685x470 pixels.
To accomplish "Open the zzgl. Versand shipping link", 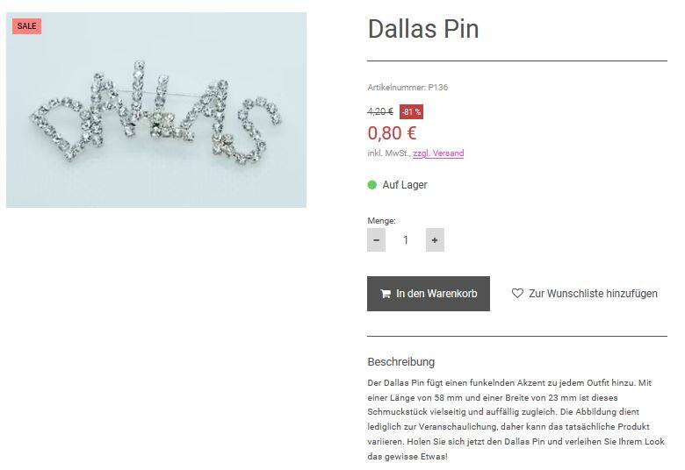I will pyautogui.click(x=438, y=153).
